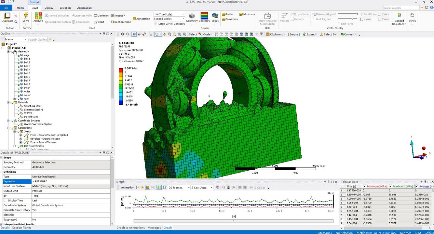Toggle the Display Time checkbox
The image size is (434, 234).
pos(5,201)
